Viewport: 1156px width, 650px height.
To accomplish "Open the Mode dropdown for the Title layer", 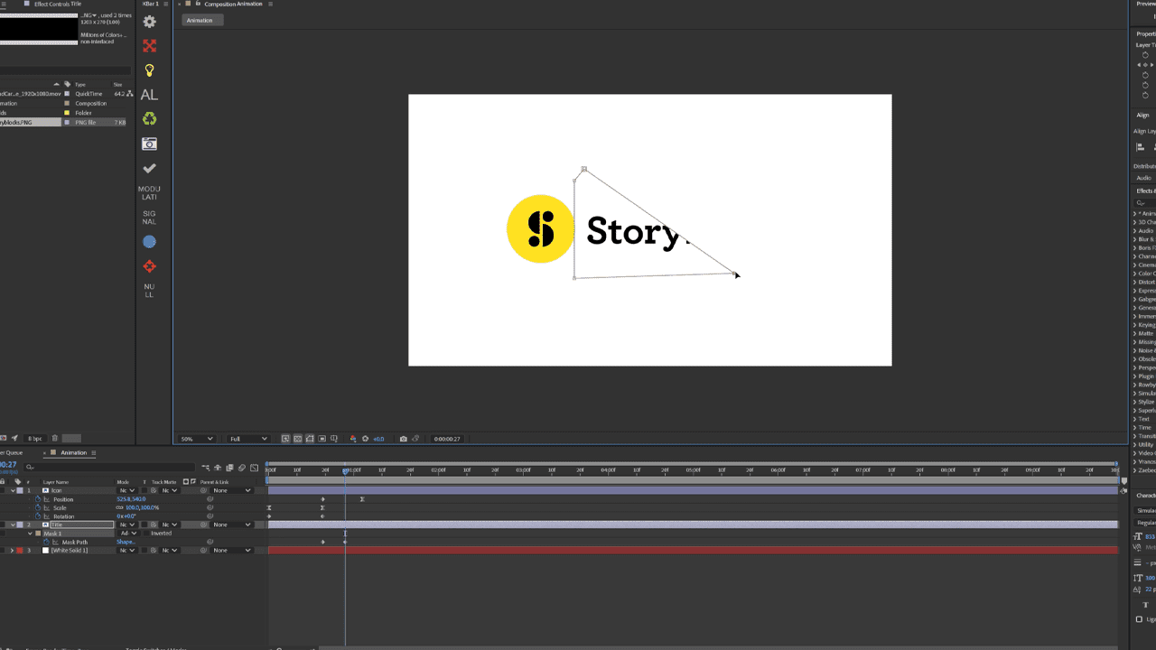I will point(129,525).
